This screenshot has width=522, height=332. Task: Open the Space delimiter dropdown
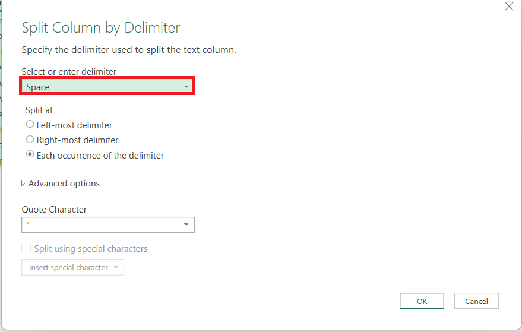point(107,87)
